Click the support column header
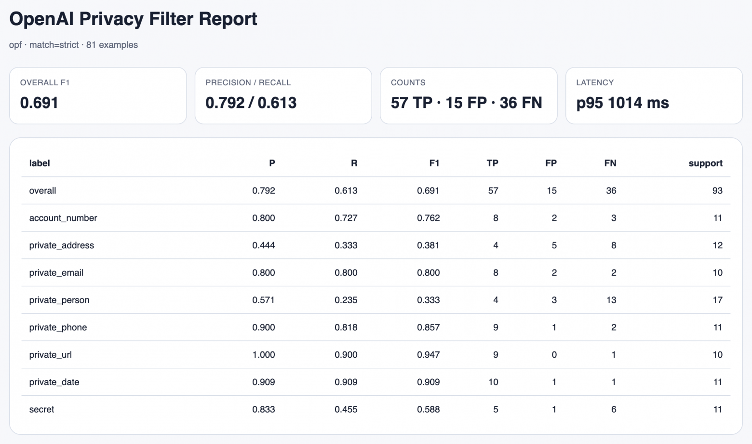752x444 pixels. click(x=705, y=163)
